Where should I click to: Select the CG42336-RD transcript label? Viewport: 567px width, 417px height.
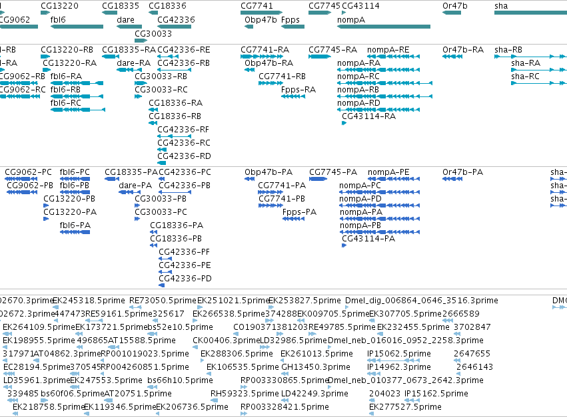coord(184,156)
